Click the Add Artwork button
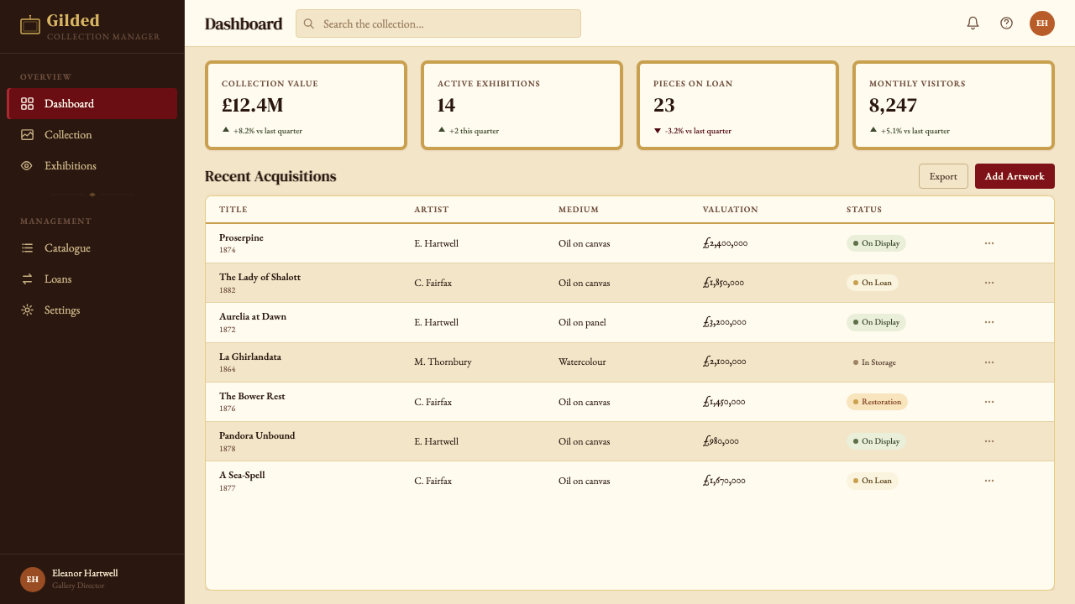The image size is (1075, 604). coord(1015,176)
